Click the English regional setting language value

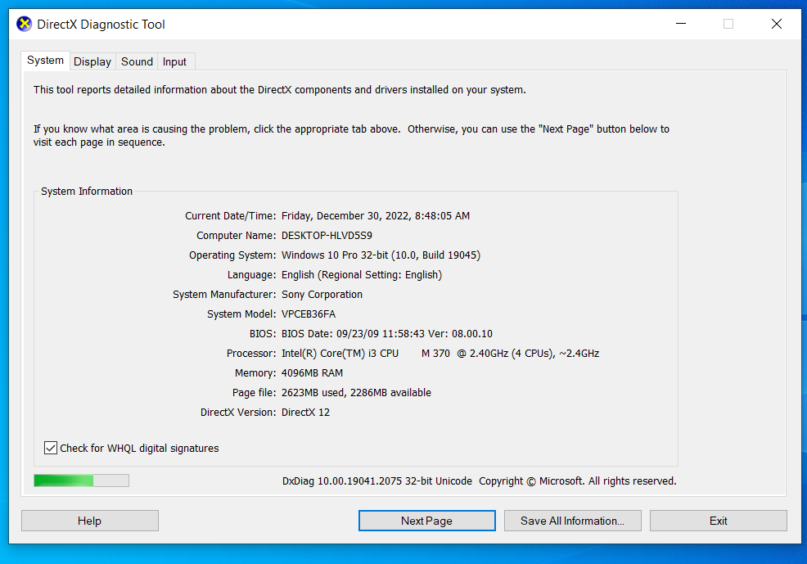pos(362,275)
